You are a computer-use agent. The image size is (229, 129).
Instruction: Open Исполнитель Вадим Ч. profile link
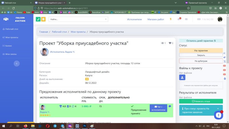point(62,52)
